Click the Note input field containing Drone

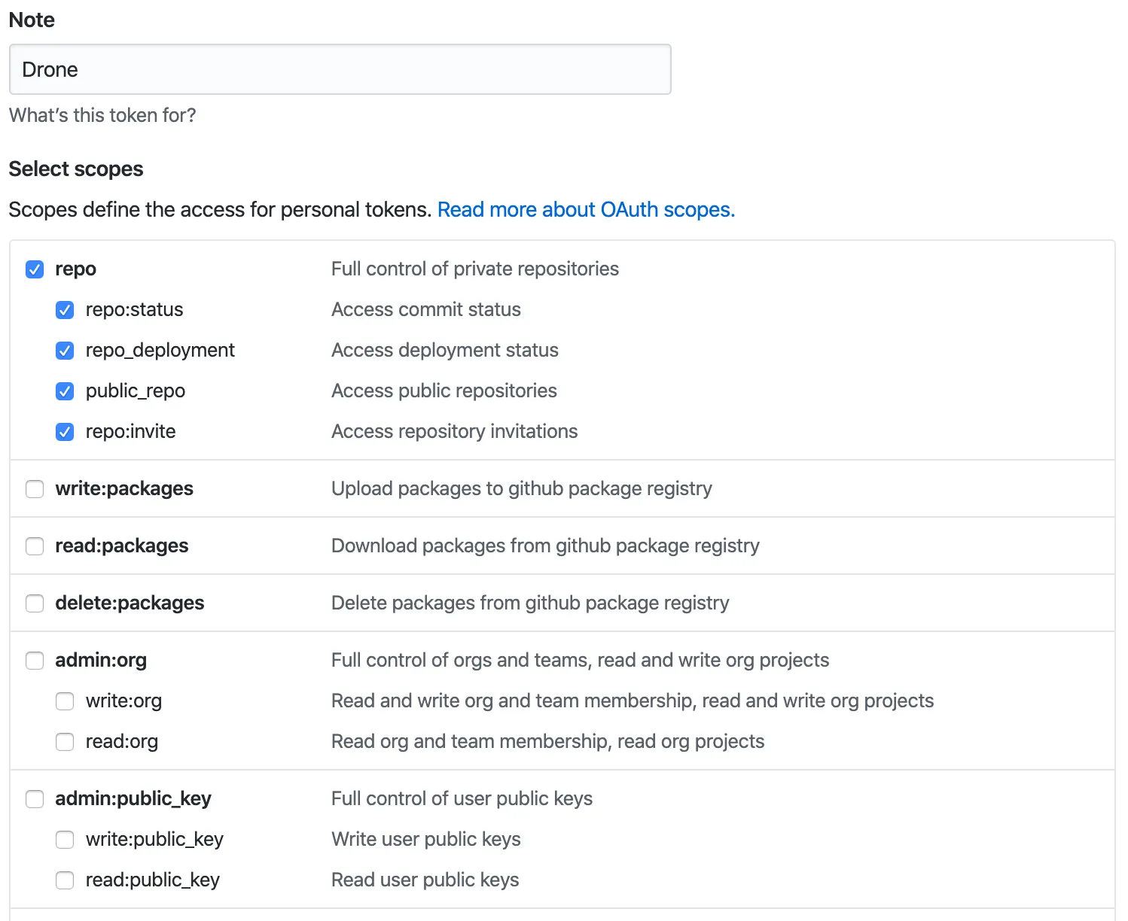click(340, 69)
